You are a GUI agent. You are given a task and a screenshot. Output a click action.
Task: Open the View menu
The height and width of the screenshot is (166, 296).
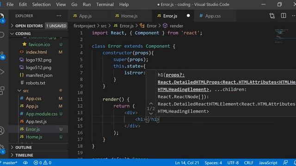click(61, 4)
